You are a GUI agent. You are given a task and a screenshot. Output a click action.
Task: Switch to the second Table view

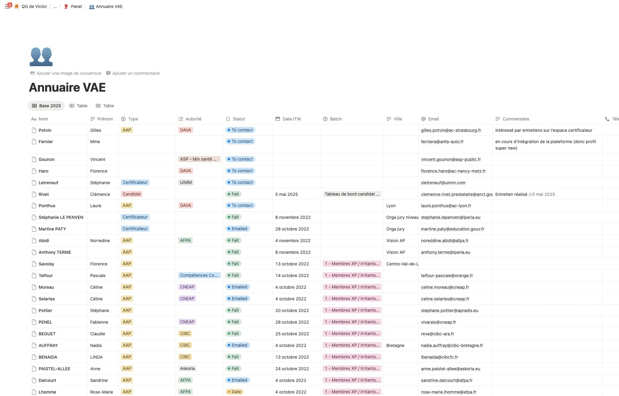pos(105,106)
